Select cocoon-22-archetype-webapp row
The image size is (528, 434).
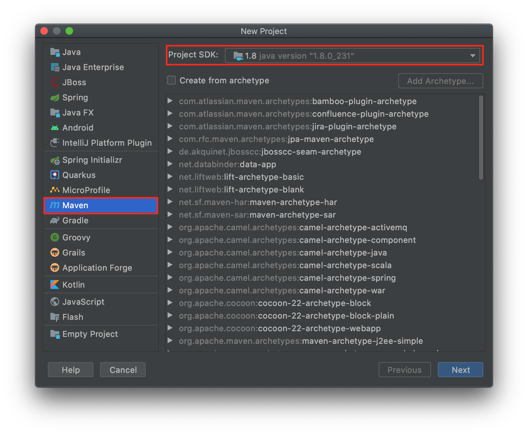tap(322, 328)
